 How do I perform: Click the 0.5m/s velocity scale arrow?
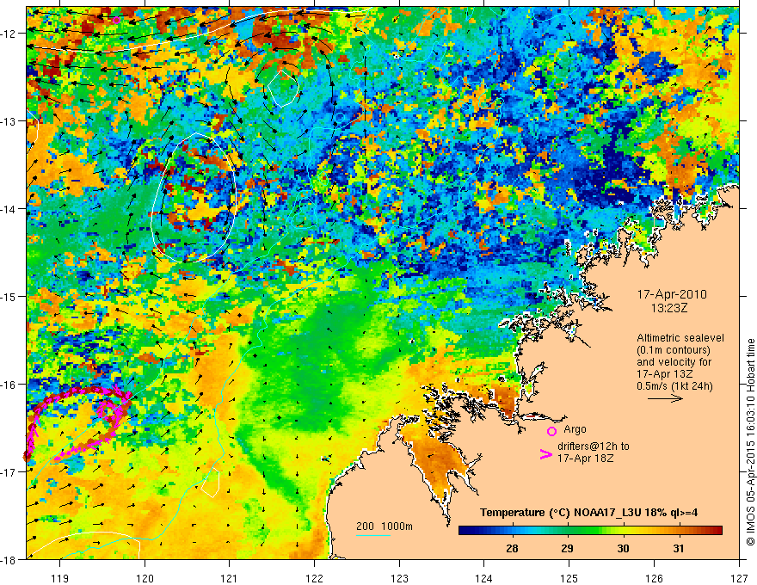pyautogui.click(x=665, y=398)
